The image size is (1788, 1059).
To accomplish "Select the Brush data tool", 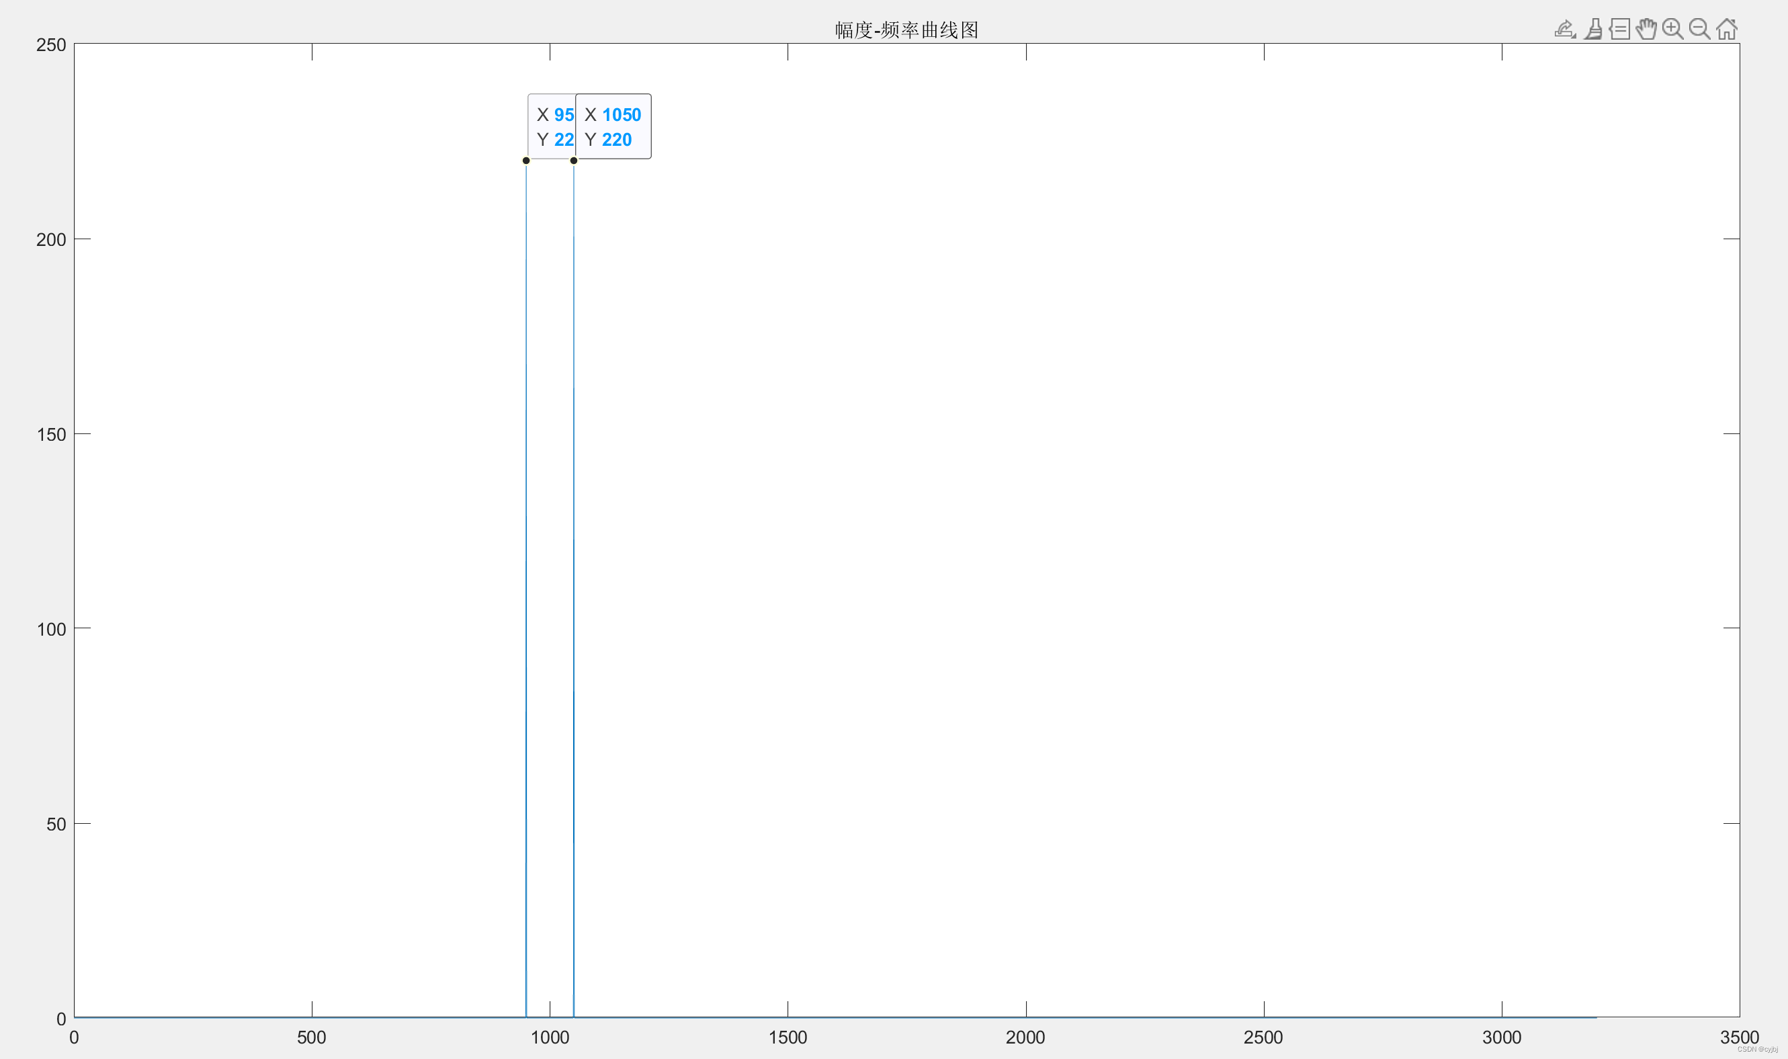I will click(1593, 30).
